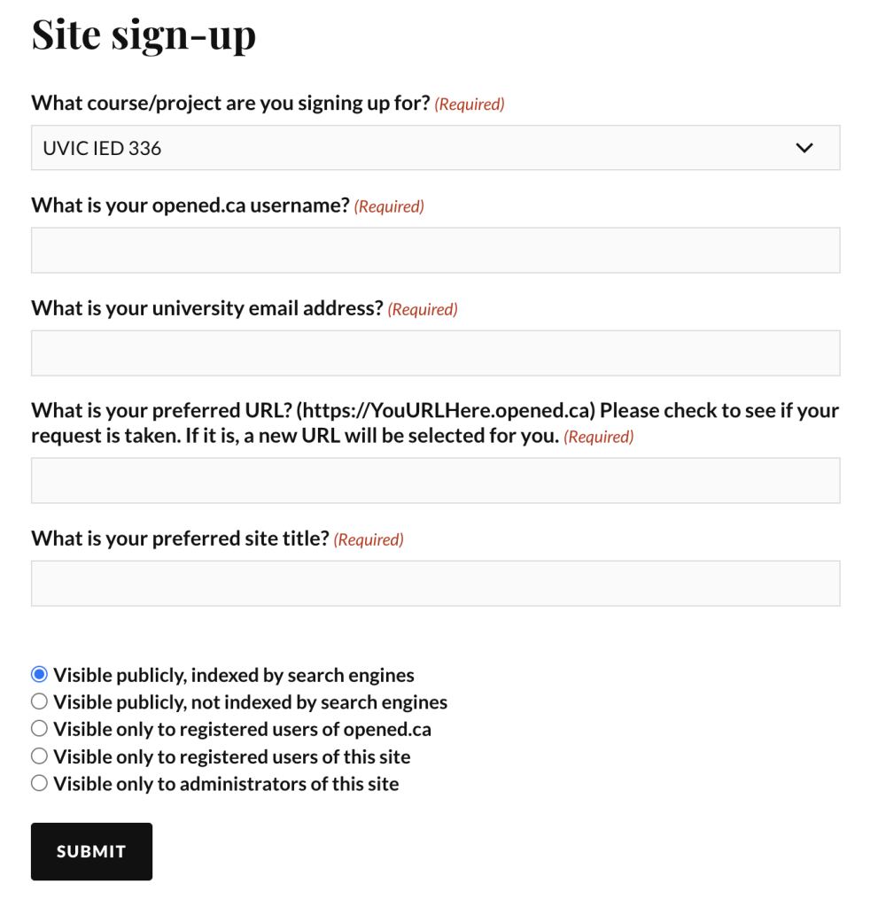Select 'Visible only to registered users of opened.ca'
Screen dimensions: 878x907
tap(39, 729)
